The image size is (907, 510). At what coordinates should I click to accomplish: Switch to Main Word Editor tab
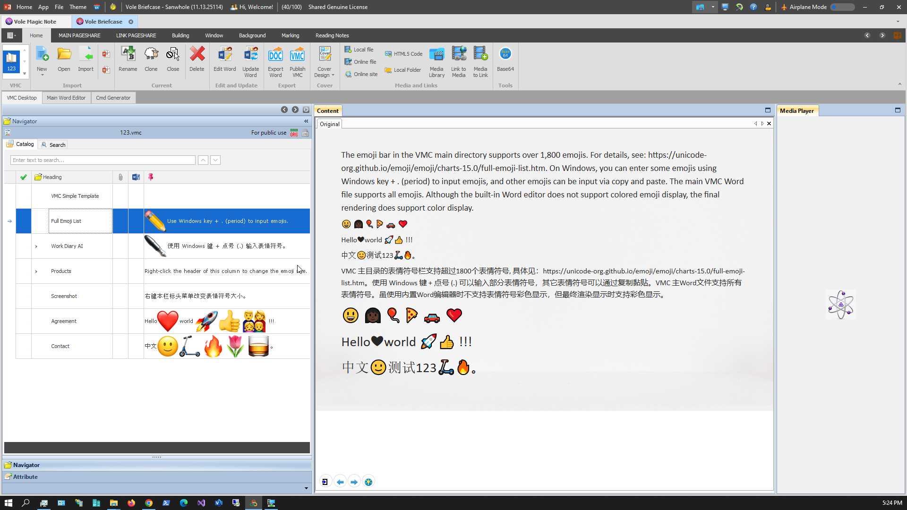tap(66, 98)
